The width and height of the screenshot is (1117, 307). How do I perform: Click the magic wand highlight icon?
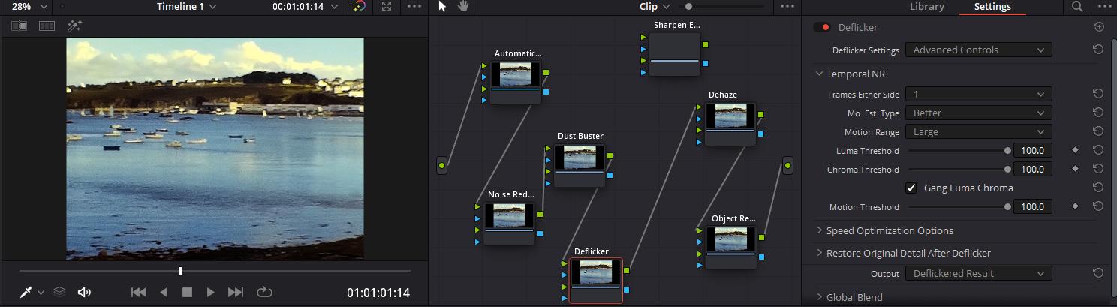coord(74,26)
